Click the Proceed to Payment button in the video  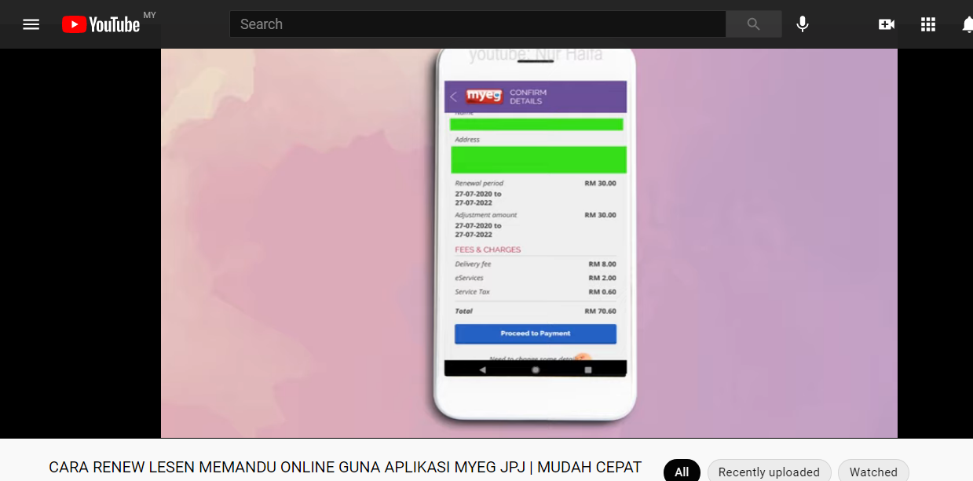click(536, 333)
